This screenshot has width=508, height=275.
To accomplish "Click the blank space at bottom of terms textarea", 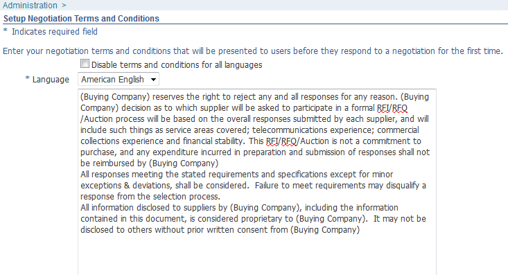I will coord(257,256).
